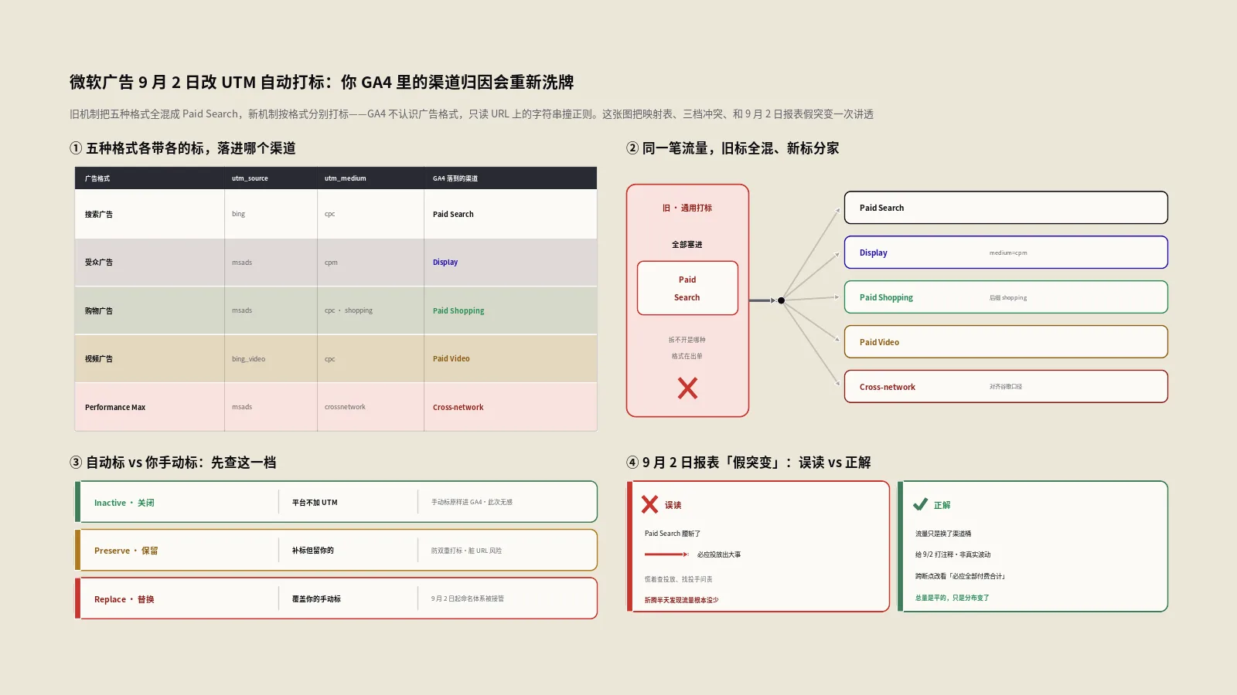
Task: Click the medium=cpm note in the Display box
Action: (x=1008, y=253)
